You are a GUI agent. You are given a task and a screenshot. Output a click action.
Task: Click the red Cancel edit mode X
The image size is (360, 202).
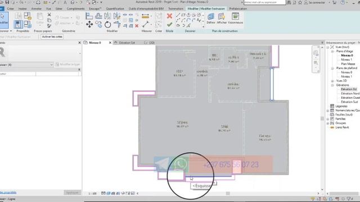point(169,16)
